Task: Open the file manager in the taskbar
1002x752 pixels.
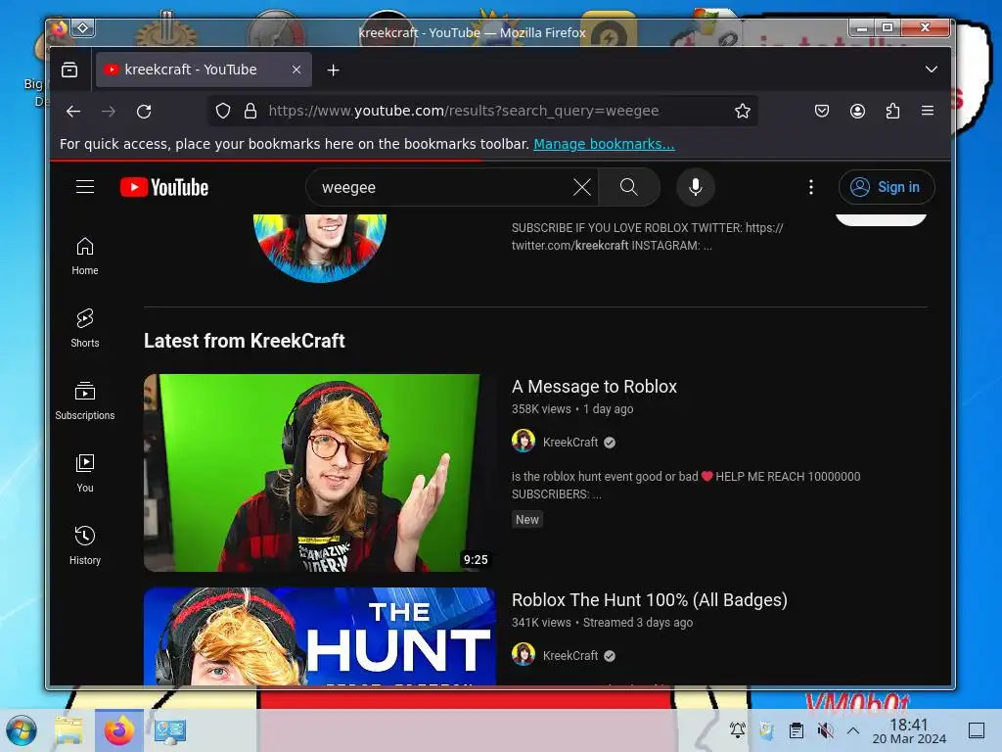Action: click(69, 730)
